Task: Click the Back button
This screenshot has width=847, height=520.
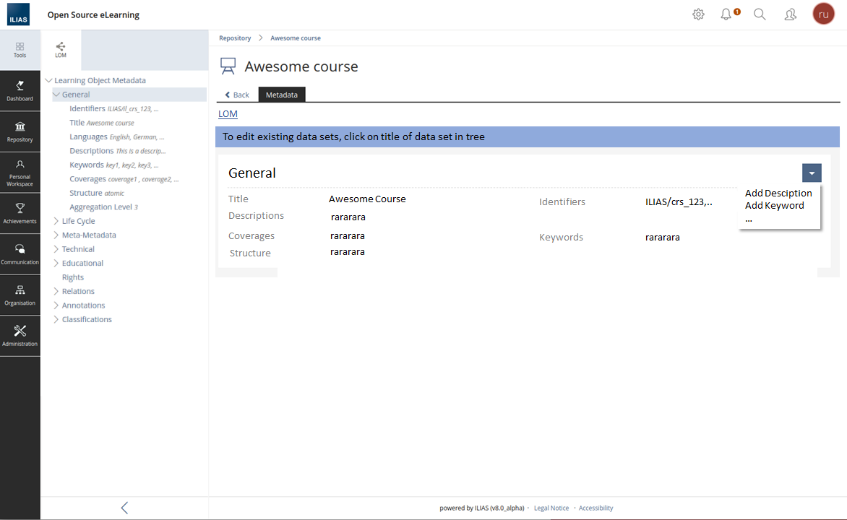Action: click(236, 95)
